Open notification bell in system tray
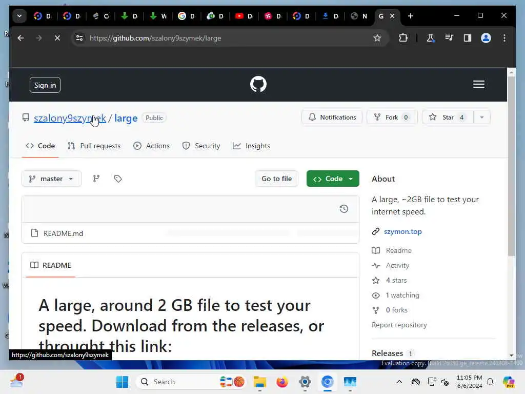This screenshot has height=394, width=525. click(490, 382)
